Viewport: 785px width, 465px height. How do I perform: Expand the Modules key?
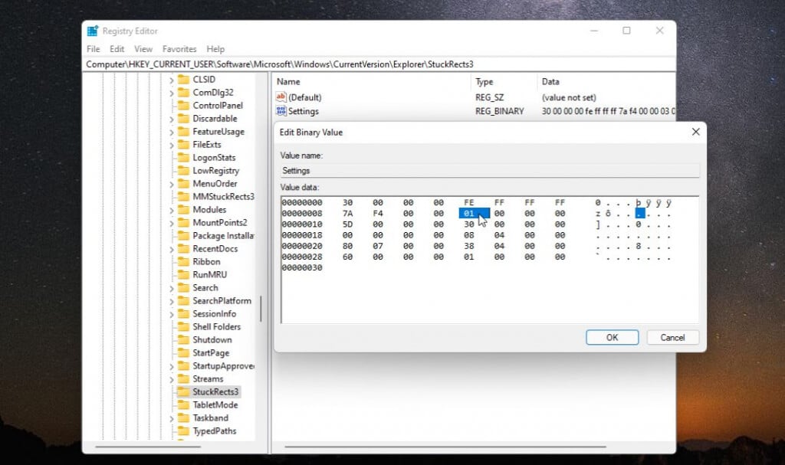pyautogui.click(x=171, y=210)
